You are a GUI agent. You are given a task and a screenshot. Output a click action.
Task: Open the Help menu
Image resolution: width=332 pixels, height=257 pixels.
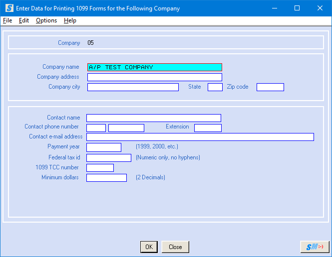coord(70,20)
